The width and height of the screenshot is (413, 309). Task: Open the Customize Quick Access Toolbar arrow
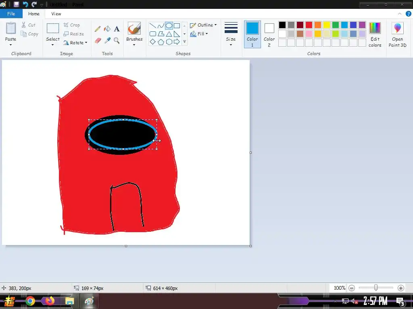click(42, 5)
